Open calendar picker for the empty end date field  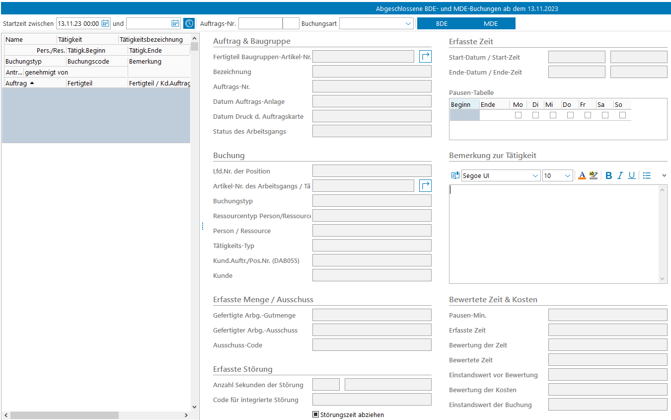tap(175, 23)
